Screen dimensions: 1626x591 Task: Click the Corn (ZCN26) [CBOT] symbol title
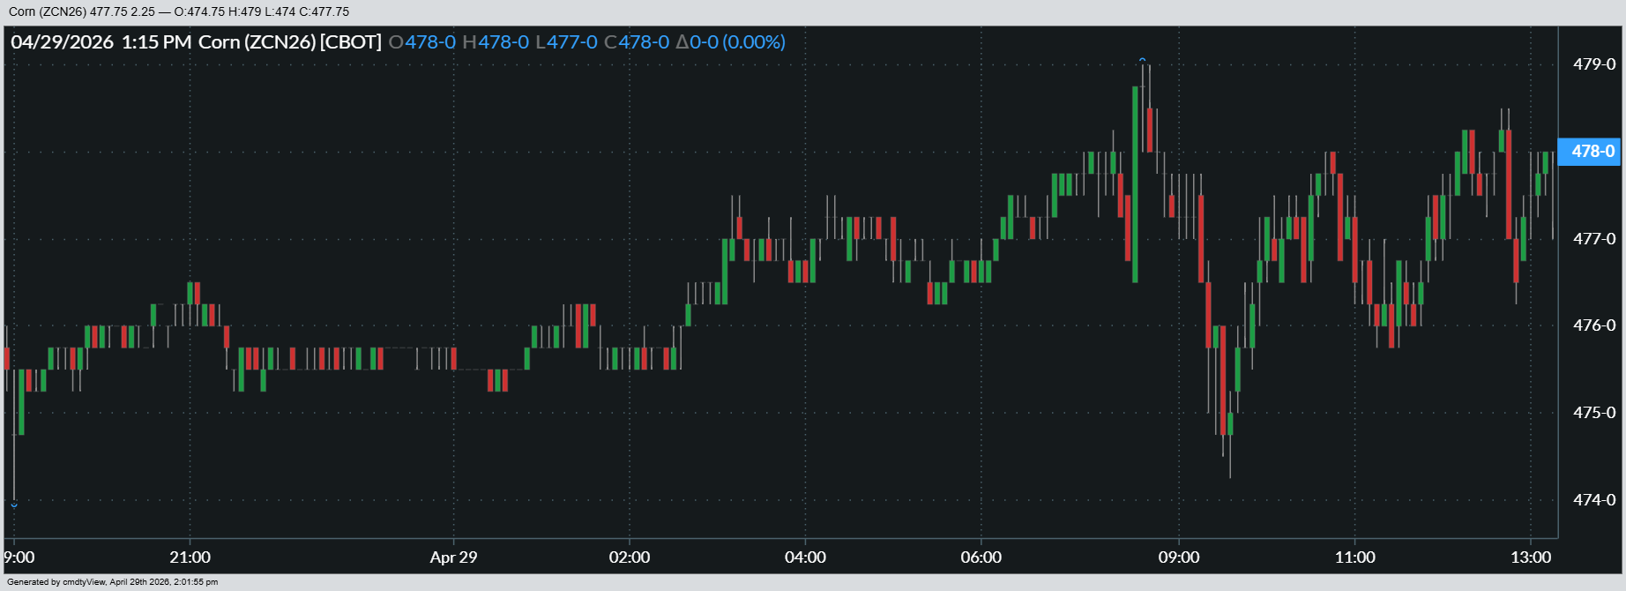coord(290,42)
